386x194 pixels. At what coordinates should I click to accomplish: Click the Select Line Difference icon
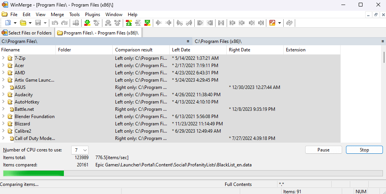(x=76, y=23)
